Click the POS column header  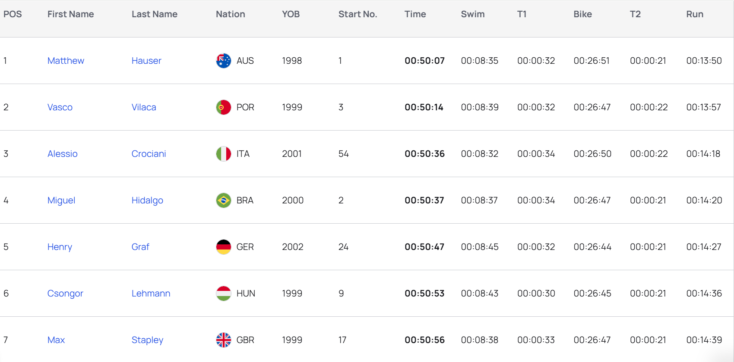[13, 14]
